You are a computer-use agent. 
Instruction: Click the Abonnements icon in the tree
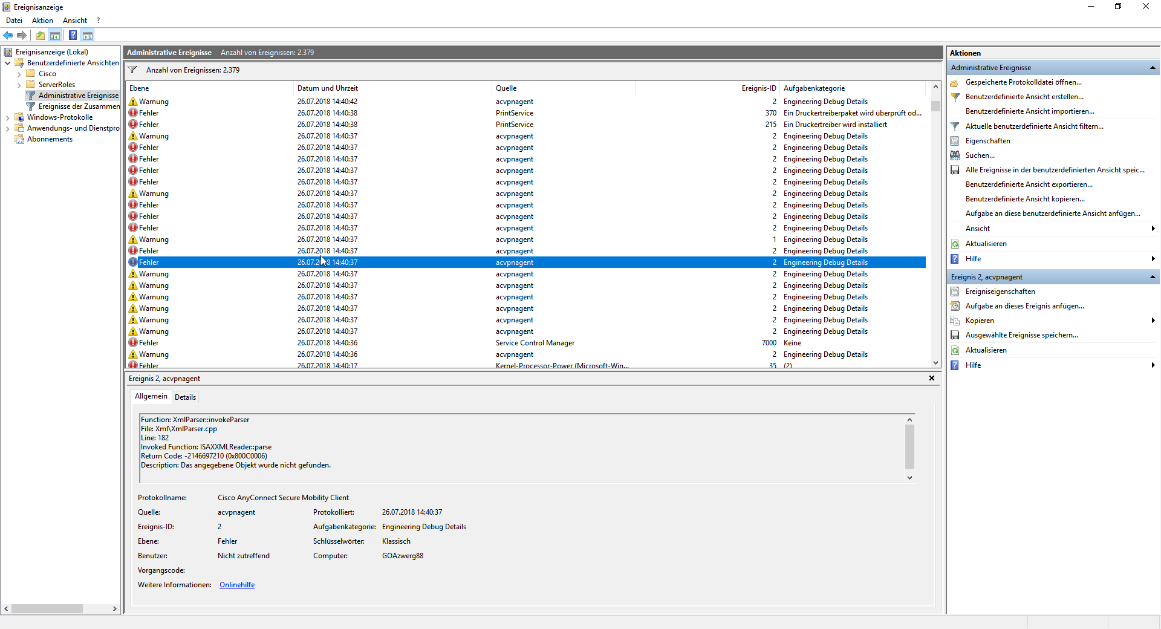[19, 139]
